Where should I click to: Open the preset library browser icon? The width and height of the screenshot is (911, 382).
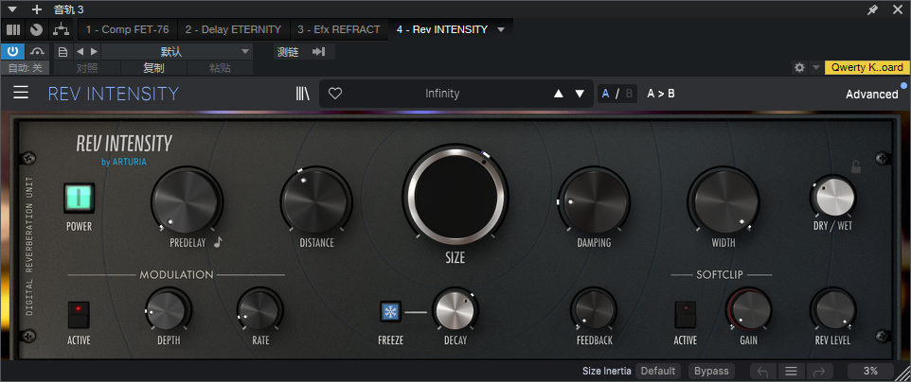click(x=302, y=94)
